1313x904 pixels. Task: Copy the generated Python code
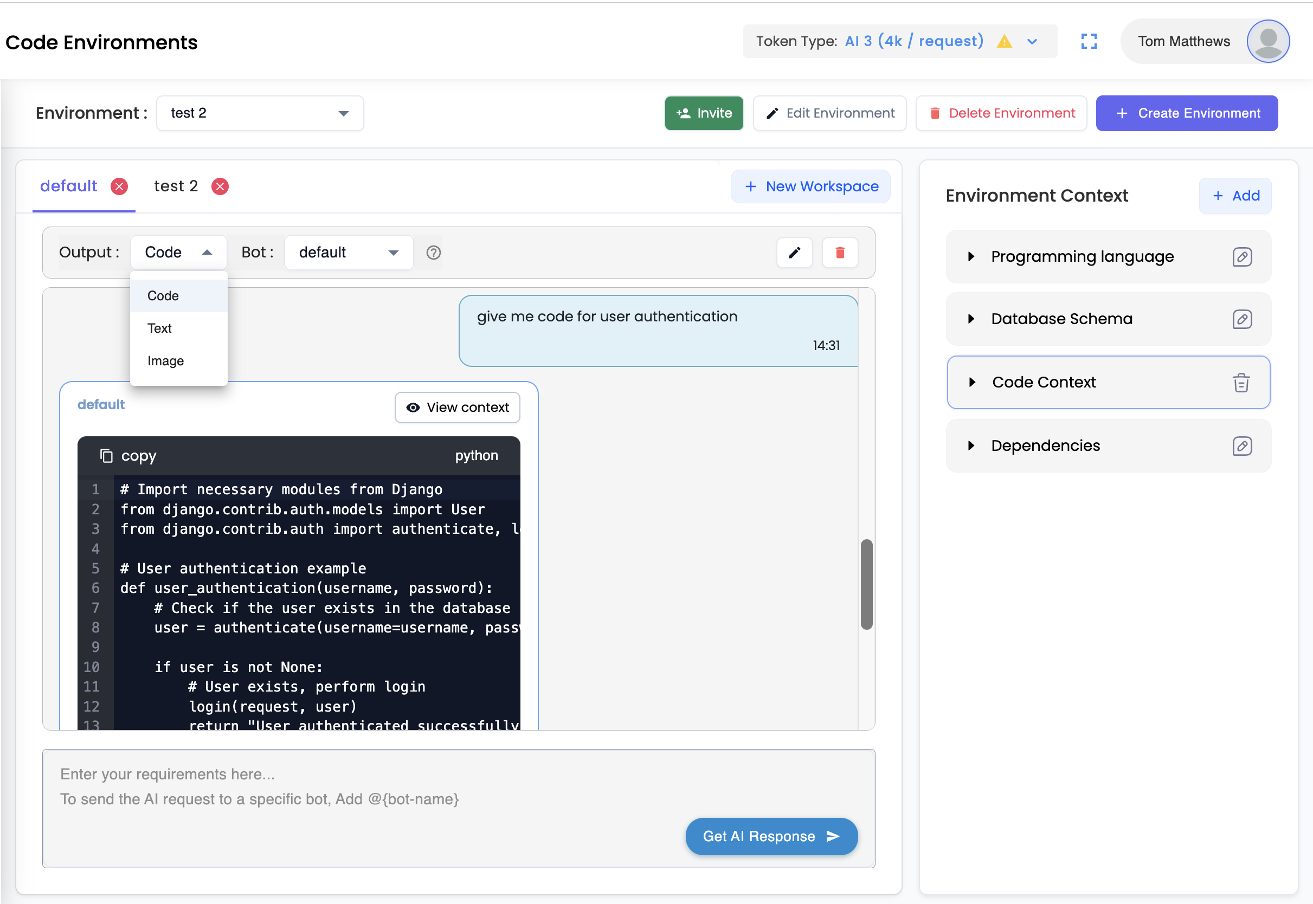click(128, 456)
